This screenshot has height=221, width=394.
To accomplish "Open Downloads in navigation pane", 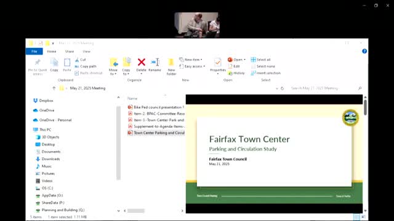I will [48, 159].
